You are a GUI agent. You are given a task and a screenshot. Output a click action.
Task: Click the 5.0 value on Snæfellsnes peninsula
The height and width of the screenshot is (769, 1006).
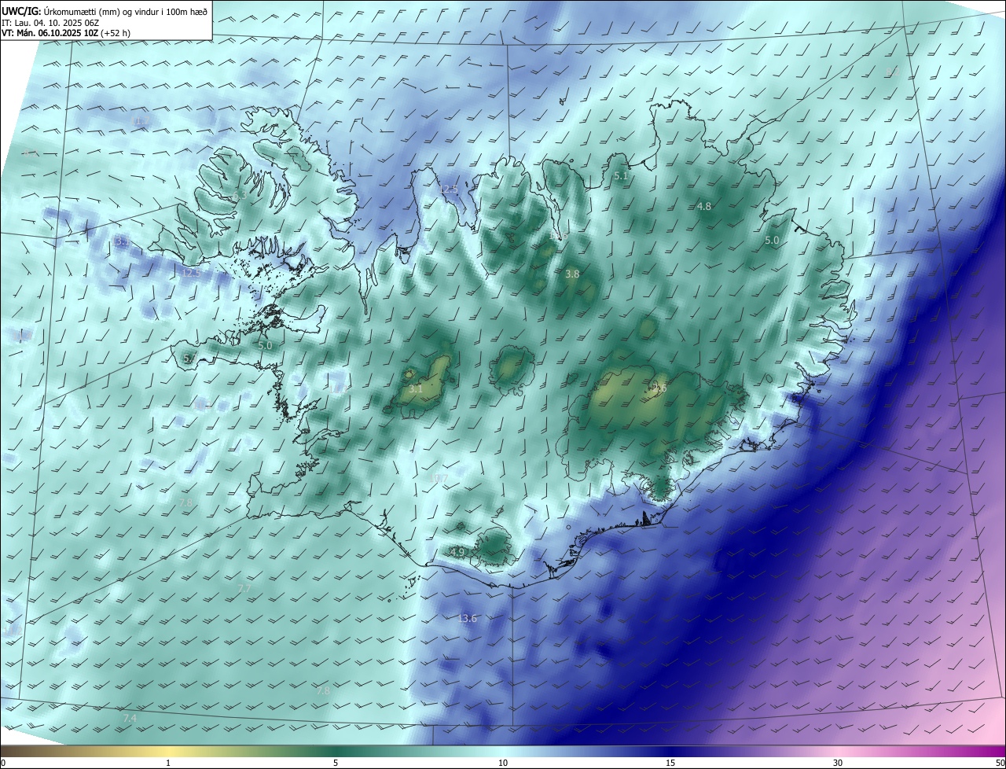point(265,345)
